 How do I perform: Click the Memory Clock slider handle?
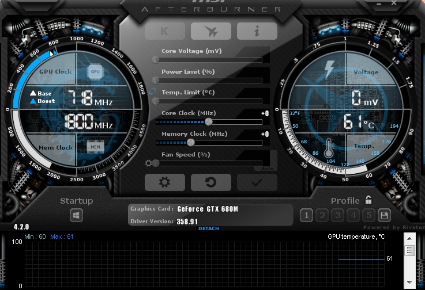[x=191, y=142]
